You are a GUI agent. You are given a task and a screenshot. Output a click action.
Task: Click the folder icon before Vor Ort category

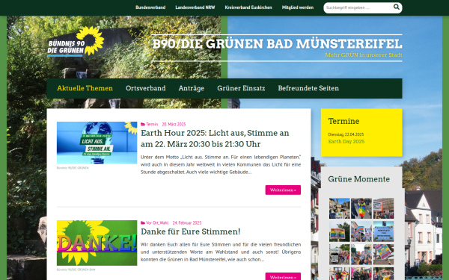pyautogui.click(x=143, y=223)
